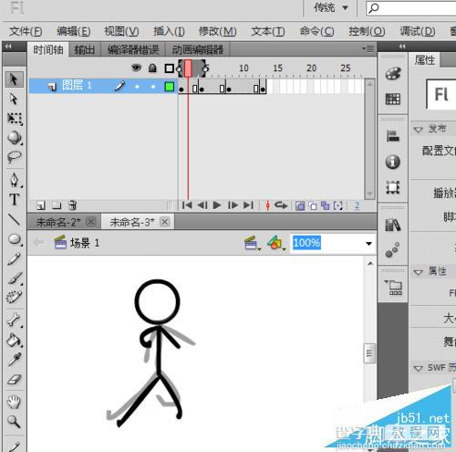Image resolution: width=456 pixels, height=452 pixels.
Task: Toggle Onion Skin Outlines button
Action: (x=313, y=205)
